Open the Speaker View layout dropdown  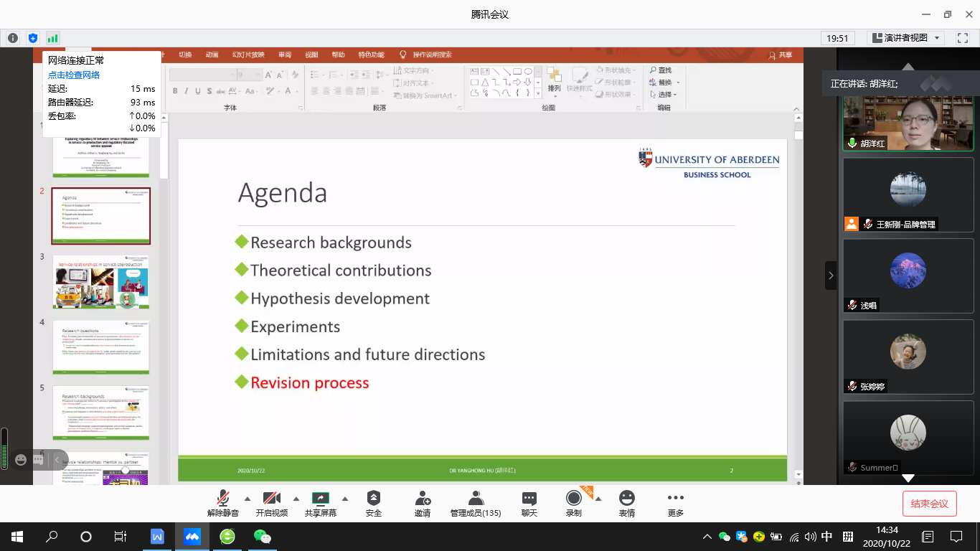coord(905,38)
